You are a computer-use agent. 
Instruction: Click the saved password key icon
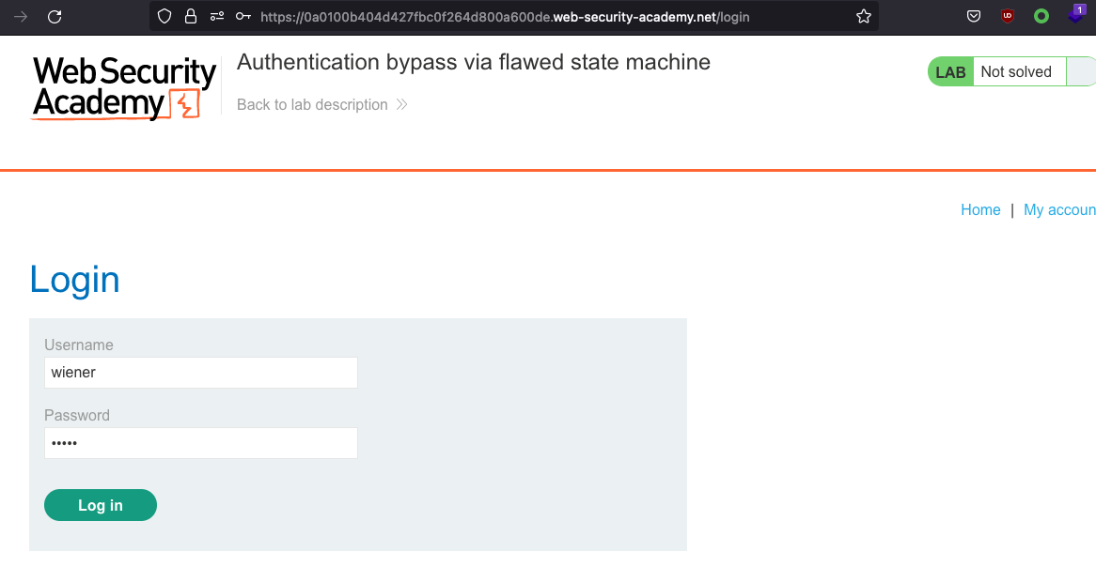[x=243, y=16]
